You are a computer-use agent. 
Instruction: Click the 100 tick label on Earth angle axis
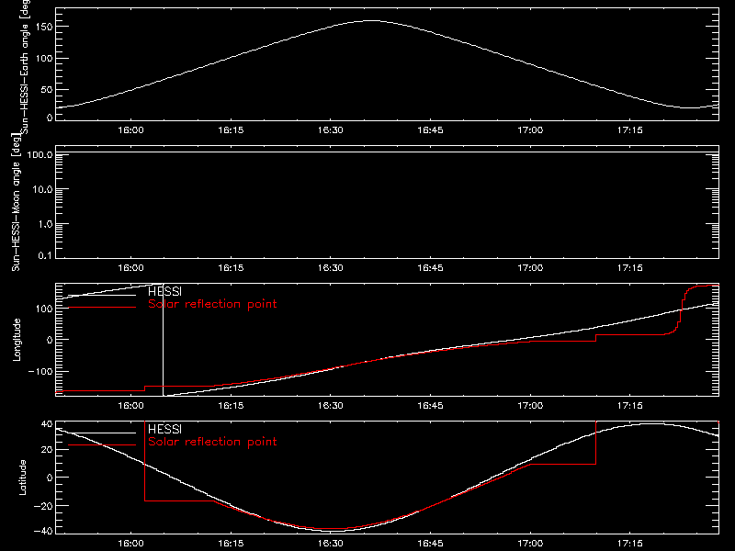tap(43, 59)
